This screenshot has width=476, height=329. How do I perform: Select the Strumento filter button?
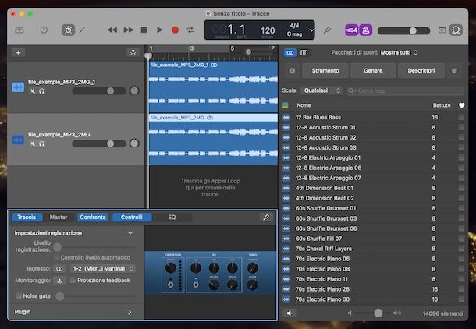click(x=325, y=71)
